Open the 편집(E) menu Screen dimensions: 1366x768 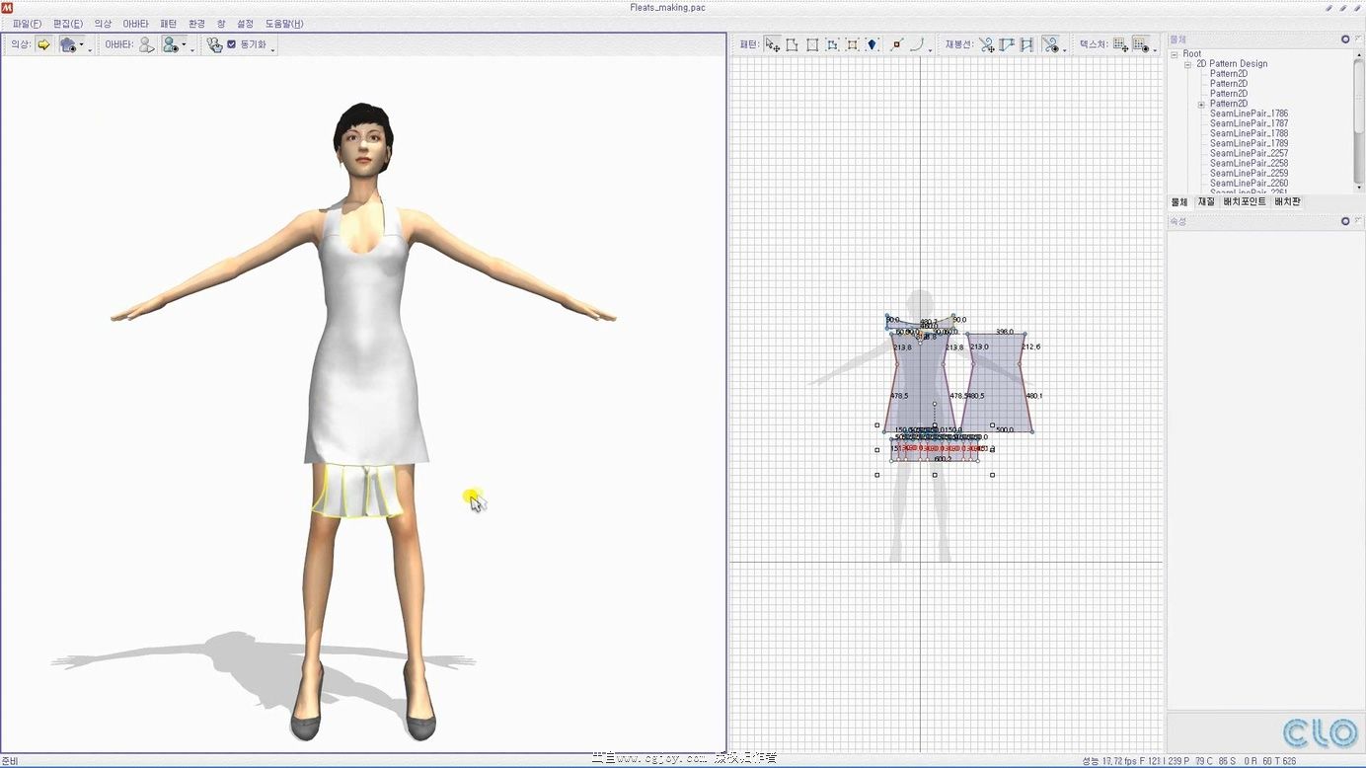click(x=68, y=23)
